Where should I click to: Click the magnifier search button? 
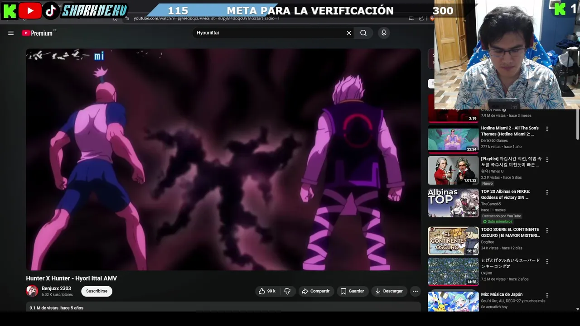click(x=363, y=33)
